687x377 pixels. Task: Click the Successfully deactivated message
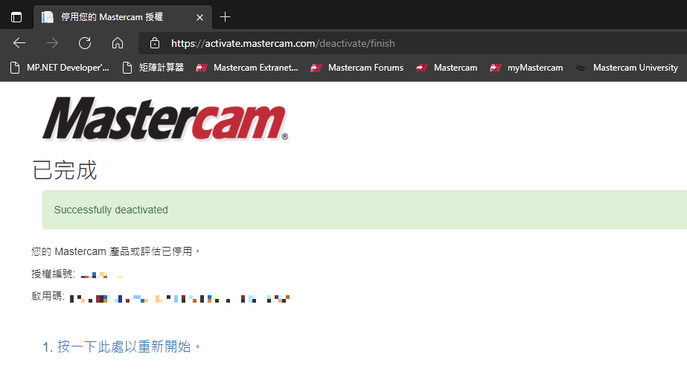(111, 210)
